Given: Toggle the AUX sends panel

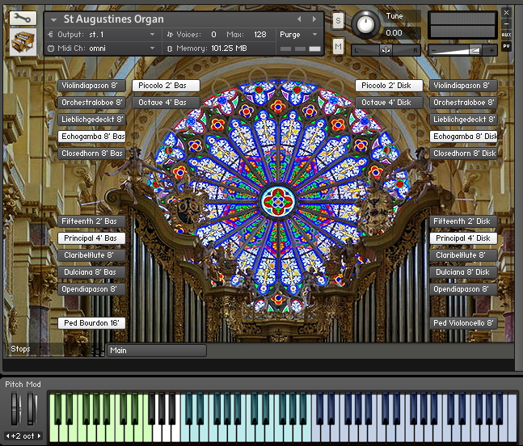Looking at the screenshot, I should coord(506,35).
